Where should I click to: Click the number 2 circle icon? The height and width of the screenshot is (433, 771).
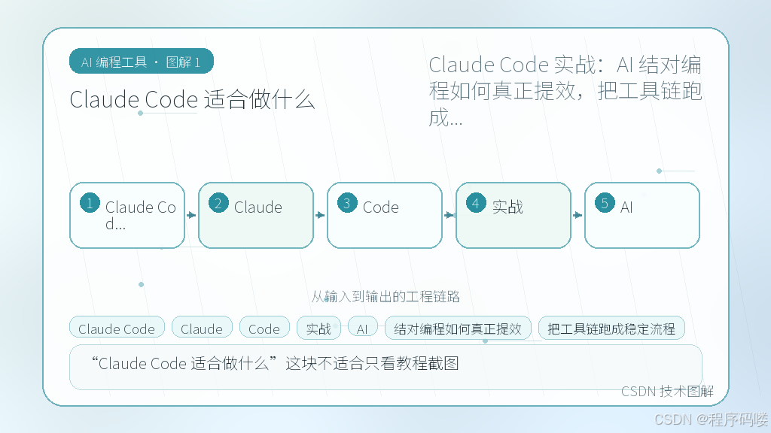click(x=218, y=203)
